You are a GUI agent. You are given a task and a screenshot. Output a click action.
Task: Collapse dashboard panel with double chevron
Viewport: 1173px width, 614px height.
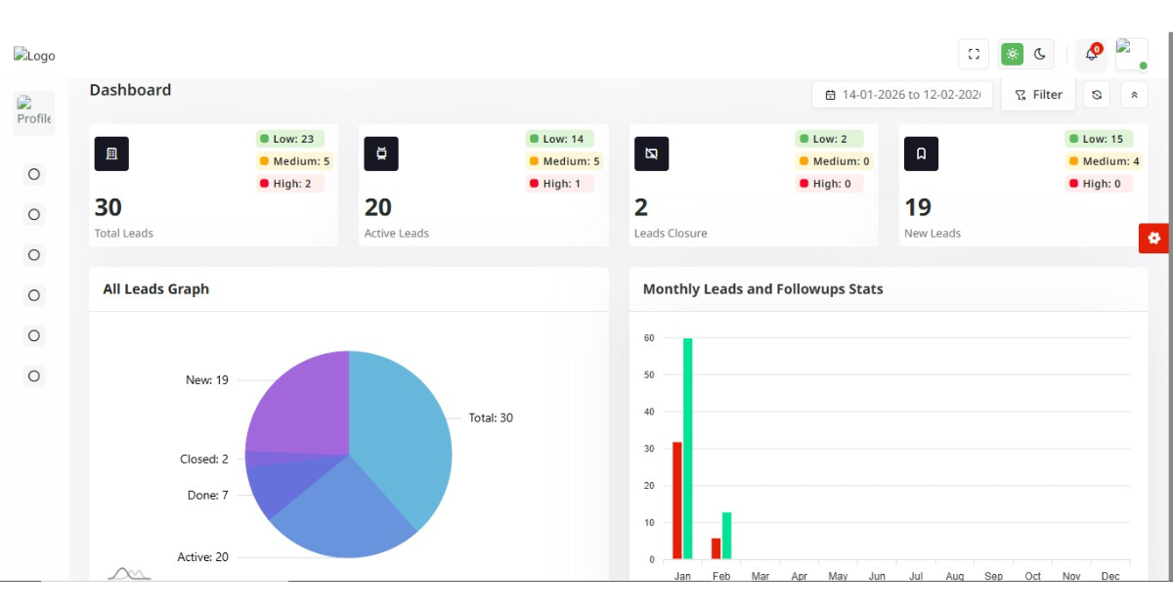(1134, 95)
